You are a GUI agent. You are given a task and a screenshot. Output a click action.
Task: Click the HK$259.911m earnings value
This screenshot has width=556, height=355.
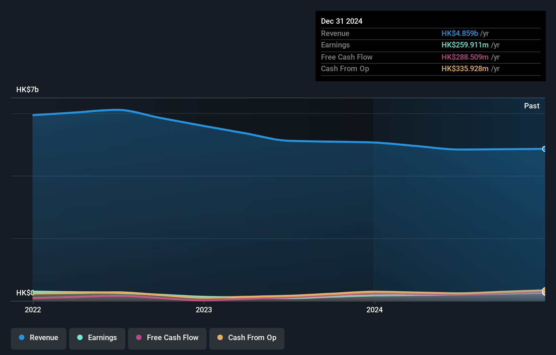click(x=465, y=45)
